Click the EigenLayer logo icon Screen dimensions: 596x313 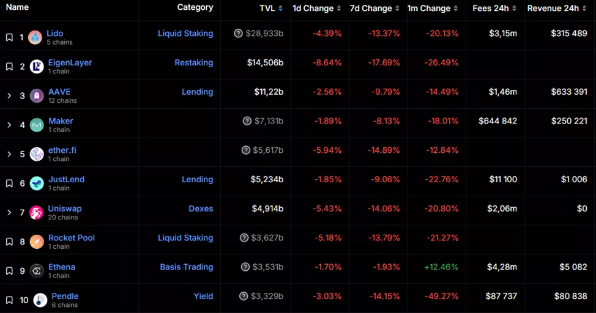click(x=37, y=67)
